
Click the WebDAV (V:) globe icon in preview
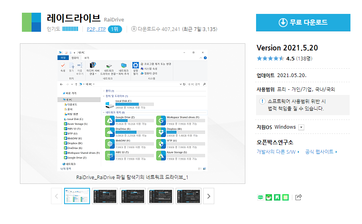point(110,144)
